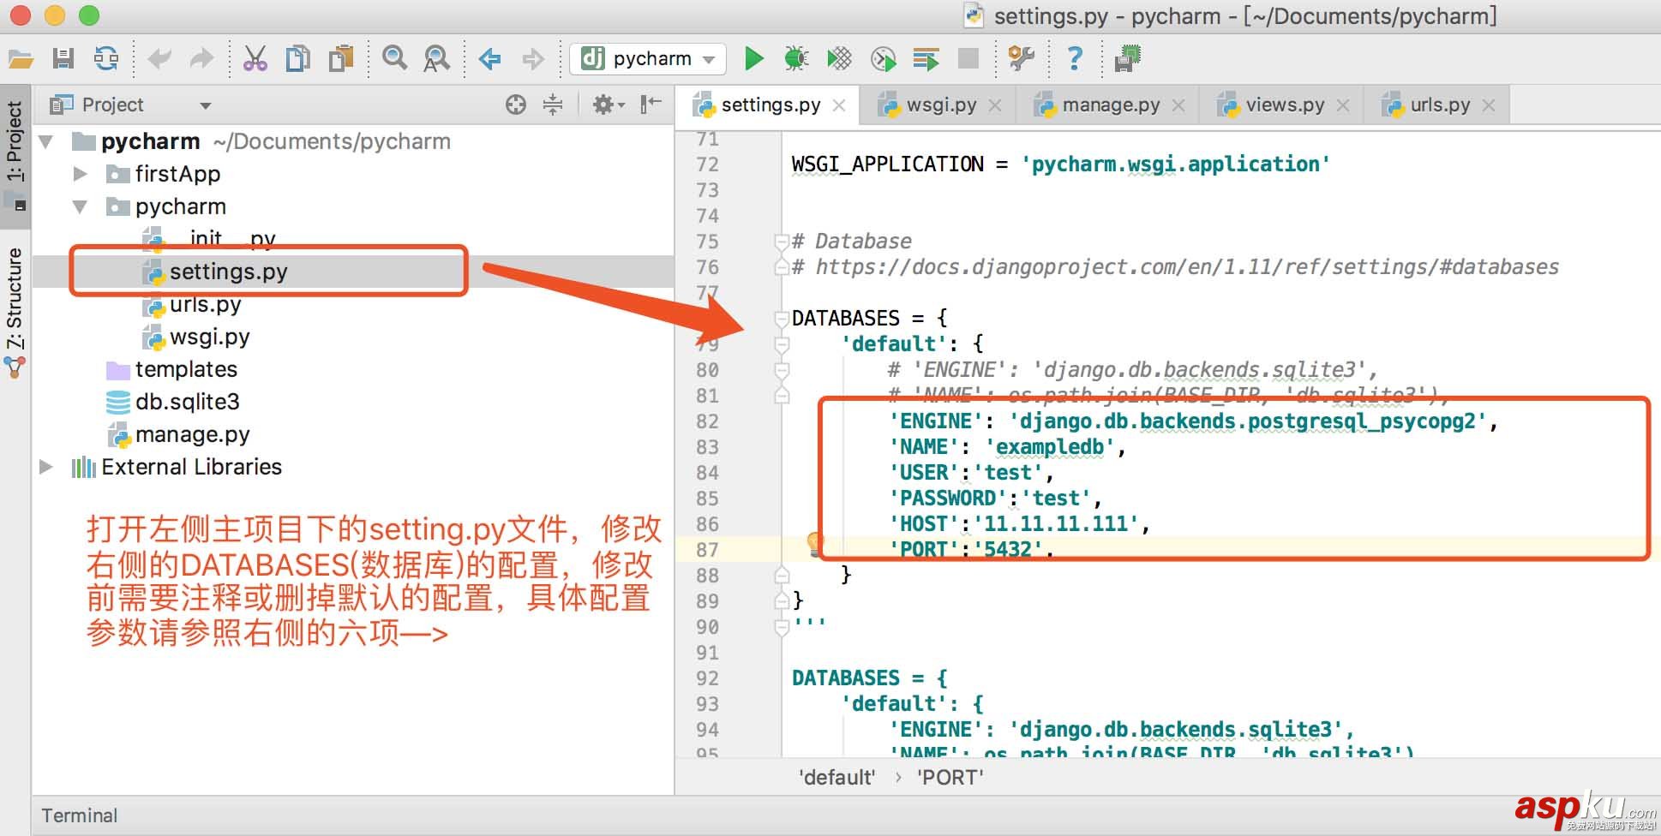
Task: Synchronize files with the refresh icon
Action: click(x=105, y=58)
